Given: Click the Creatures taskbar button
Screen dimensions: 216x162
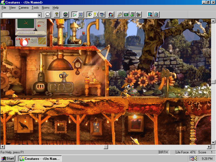Looking at the screenshot, I should (40, 158).
